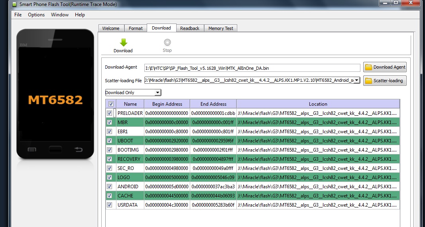
Task: Select the BOOTIMG name cell
Action: [x=130, y=150]
